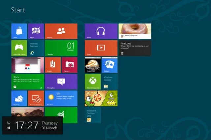Open the Photos tile with the pink picture
Image resolution: width=211 pixels, height=140 pixels.
click(27, 65)
